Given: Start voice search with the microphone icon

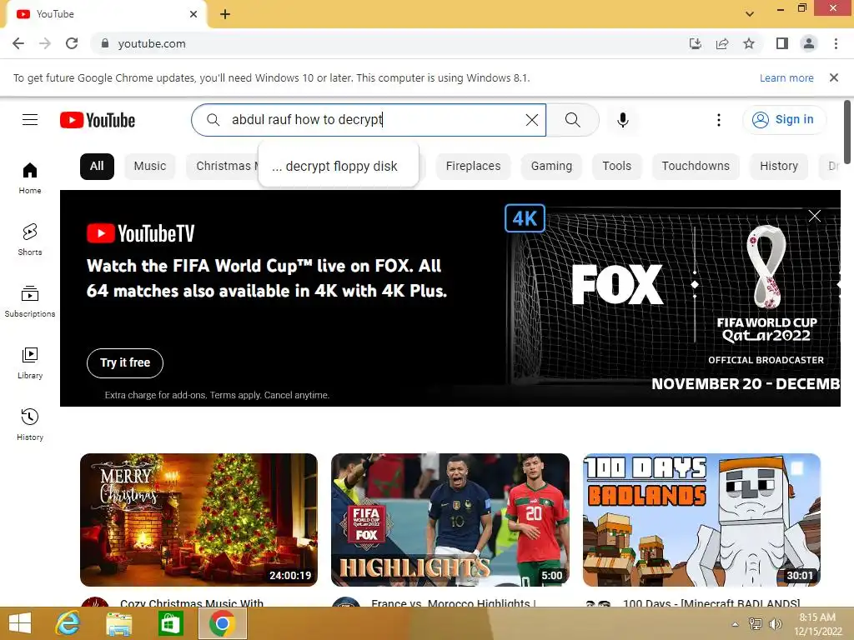Looking at the screenshot, I should [622, 120].
